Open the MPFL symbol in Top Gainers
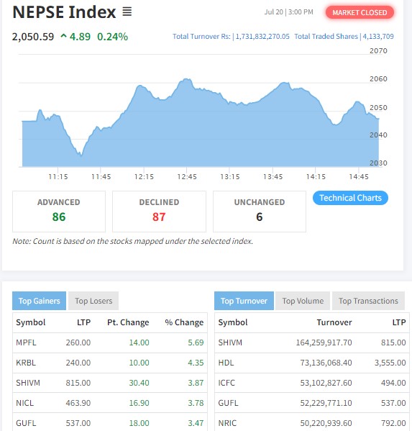Viewport: 412px width, 431px height. (26, 342)
